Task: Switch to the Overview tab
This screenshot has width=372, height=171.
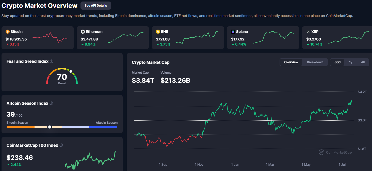Action: [x=291, y=62]
